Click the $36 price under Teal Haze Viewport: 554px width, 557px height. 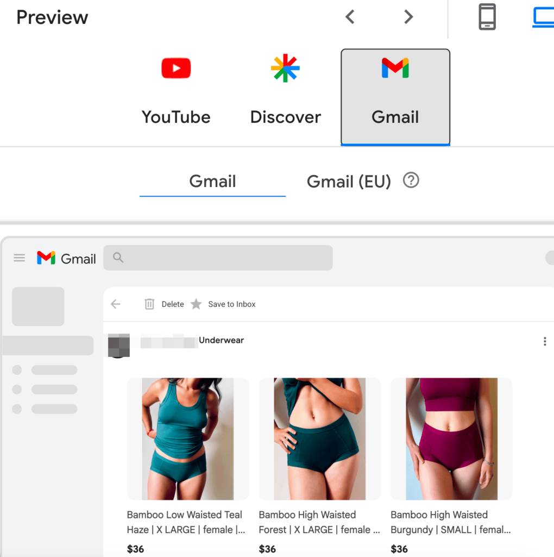tap(135, 549)
